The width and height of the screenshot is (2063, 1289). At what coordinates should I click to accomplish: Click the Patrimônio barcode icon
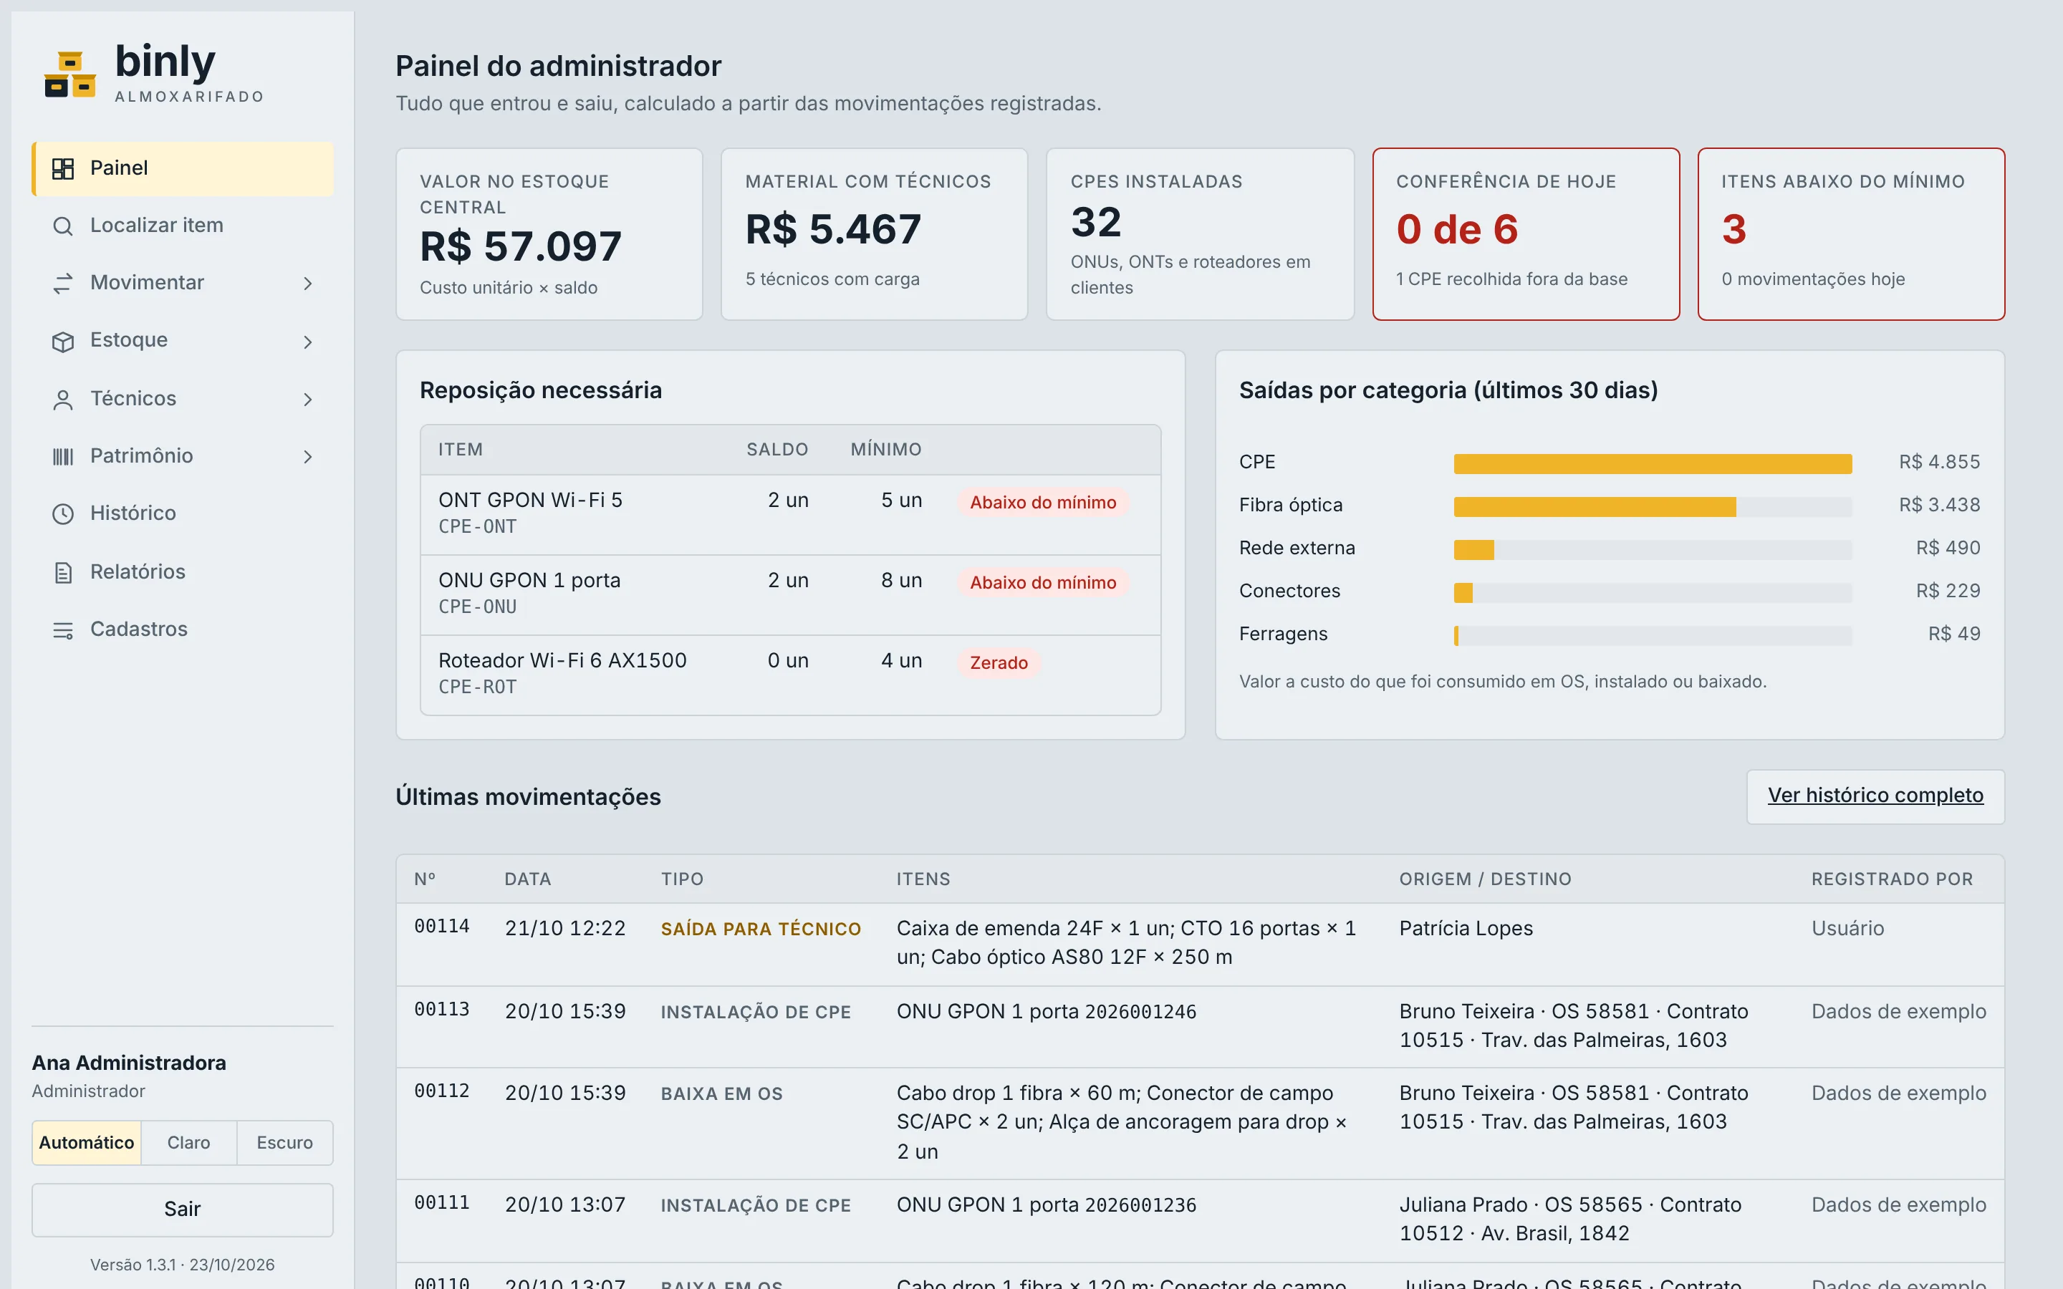click(x=63, y=456)
